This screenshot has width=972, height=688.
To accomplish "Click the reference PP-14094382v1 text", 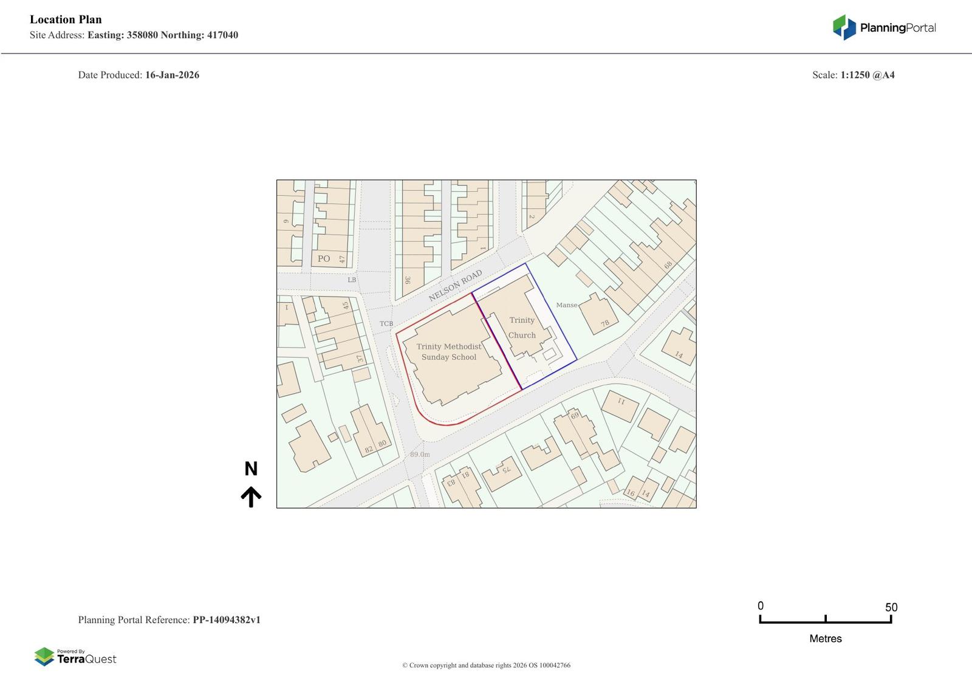I will pyautogui.click(x=227, y=620).
